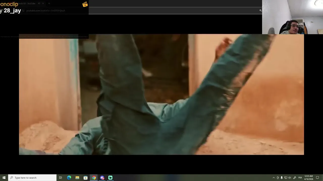Open the volume speaker tray icon
This screenshot has height=181, width=323.
coord(290,178)
